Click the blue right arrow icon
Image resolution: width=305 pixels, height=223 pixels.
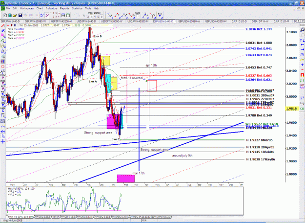302,49
